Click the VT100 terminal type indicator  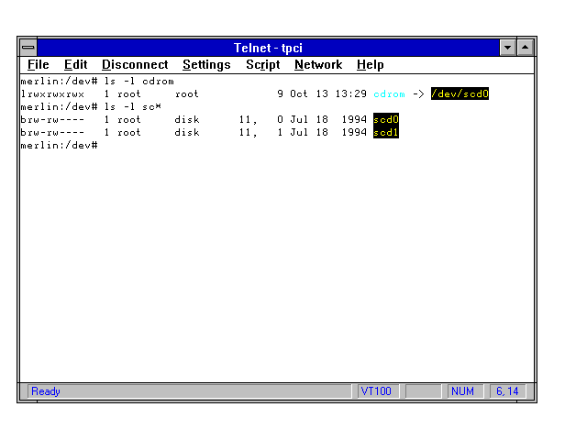(376, 391)
